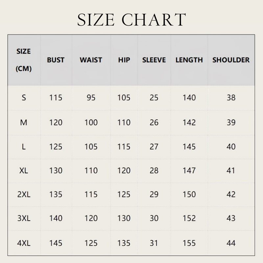The width and height of the screenshot is (263, 263).
Task: Click the SLEEVE column header
Action: [x=154, y=60]
